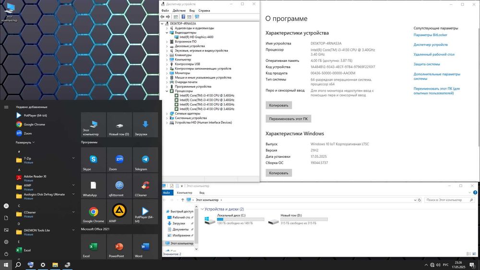Open the Skype tile in Start menu
Viewport: 480px width, 270px height.
pos(94,160)
